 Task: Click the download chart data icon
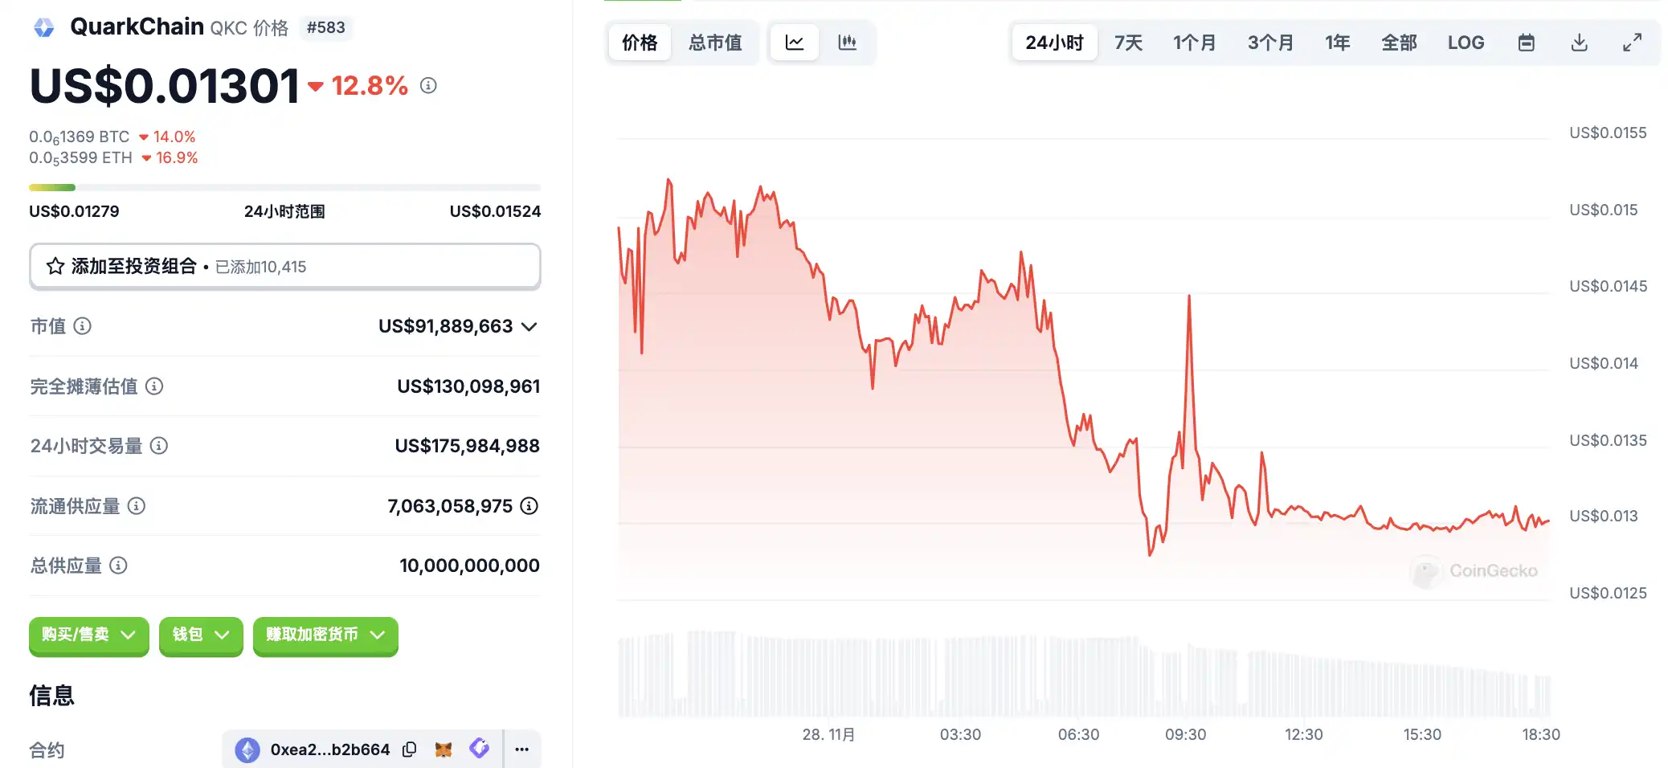point(1579,43)
